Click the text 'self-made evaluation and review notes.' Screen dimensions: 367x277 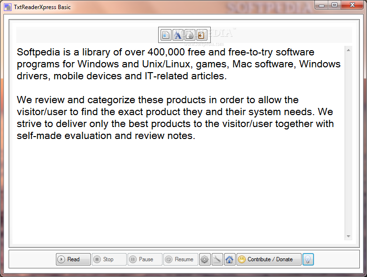(x=106, y=136)
